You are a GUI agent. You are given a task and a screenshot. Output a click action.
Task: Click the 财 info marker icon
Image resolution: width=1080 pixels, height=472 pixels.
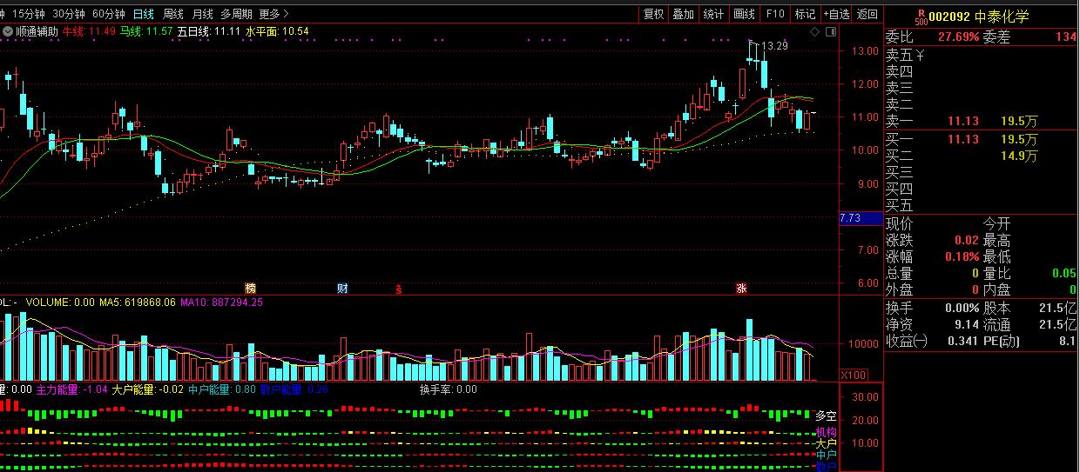tap(342, 288)
